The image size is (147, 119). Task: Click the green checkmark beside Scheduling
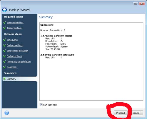(x=4, y=40)
